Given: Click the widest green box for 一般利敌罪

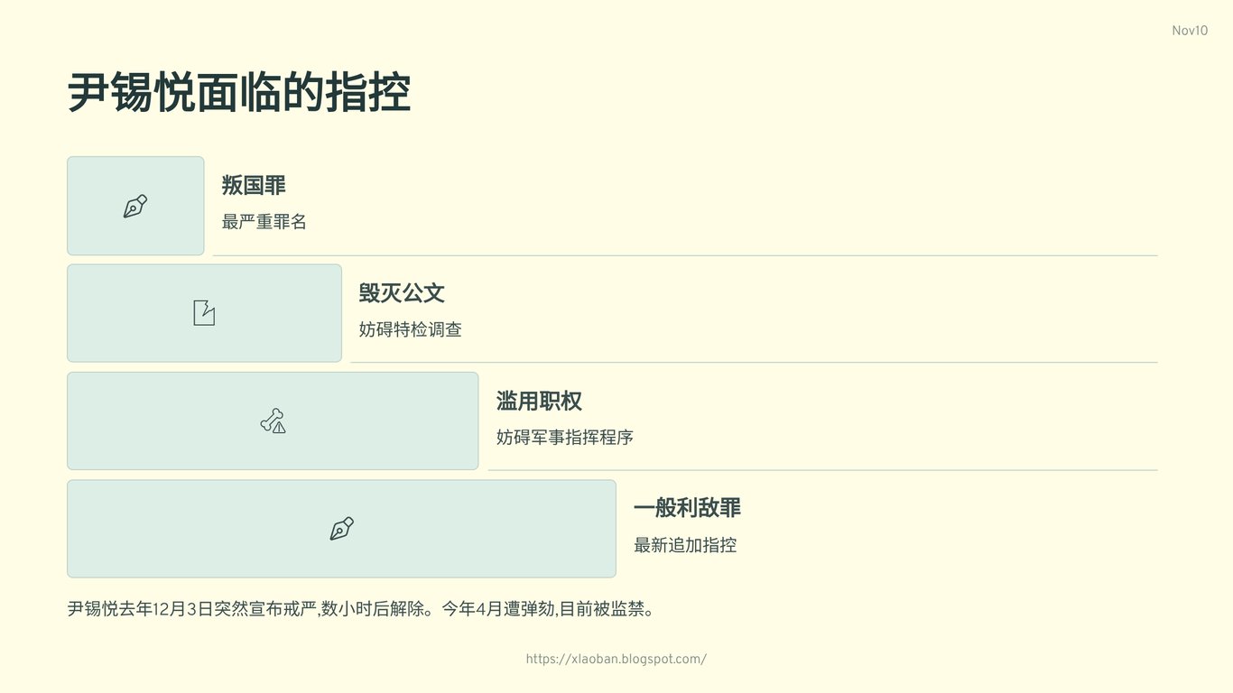Looking at the screenshot, I should pyautogui.click(x=341, y=529).
